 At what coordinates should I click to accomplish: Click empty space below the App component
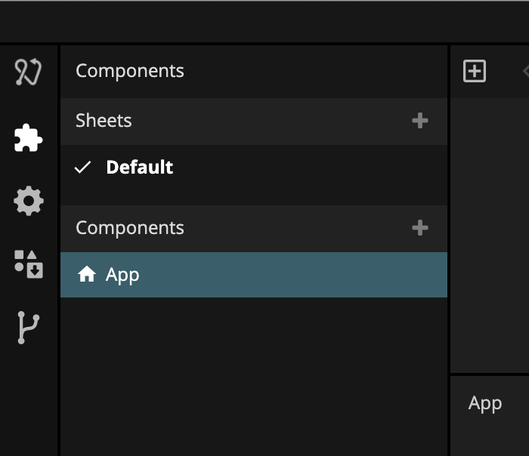[253, 370]
